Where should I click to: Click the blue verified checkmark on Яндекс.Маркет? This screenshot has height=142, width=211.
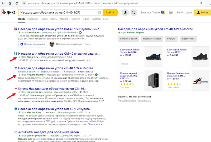96,75
